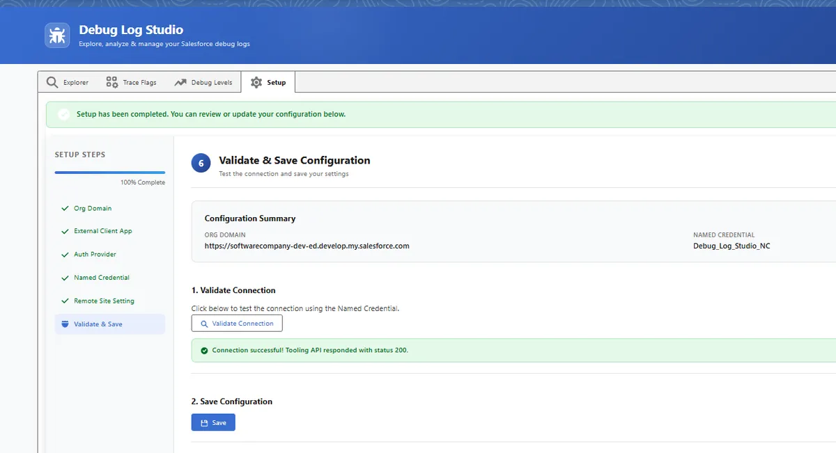The height and width of the screenshot is (453, 836).
Task: Select the Remote Site Setting step
Action: 110,301
